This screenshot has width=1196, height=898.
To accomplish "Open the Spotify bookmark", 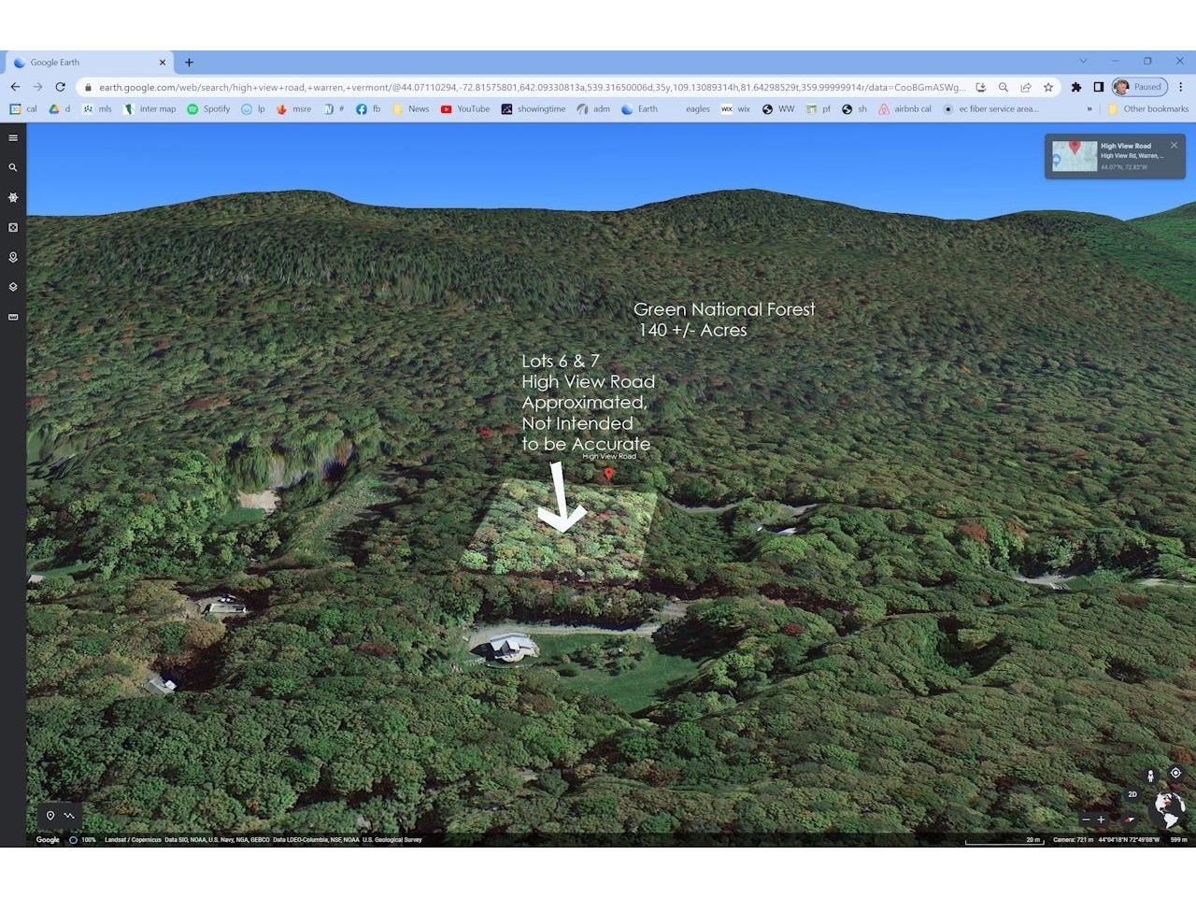I will pos(208,109).
